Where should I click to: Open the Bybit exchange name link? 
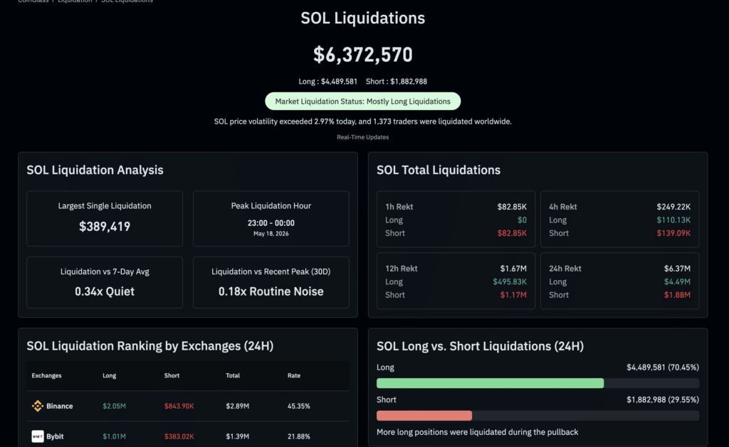point(55,436)
